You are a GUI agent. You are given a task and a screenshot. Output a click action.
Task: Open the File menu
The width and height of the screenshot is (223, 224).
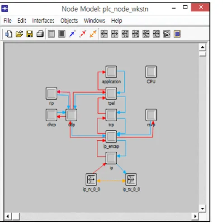coord(7,21)
